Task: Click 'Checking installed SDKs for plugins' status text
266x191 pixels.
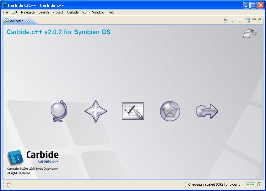Action: tap(214, 184)
